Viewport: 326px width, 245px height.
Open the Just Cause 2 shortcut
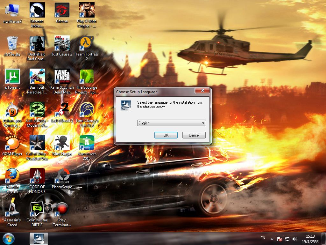pyautogui.click(x=62, y=46)
